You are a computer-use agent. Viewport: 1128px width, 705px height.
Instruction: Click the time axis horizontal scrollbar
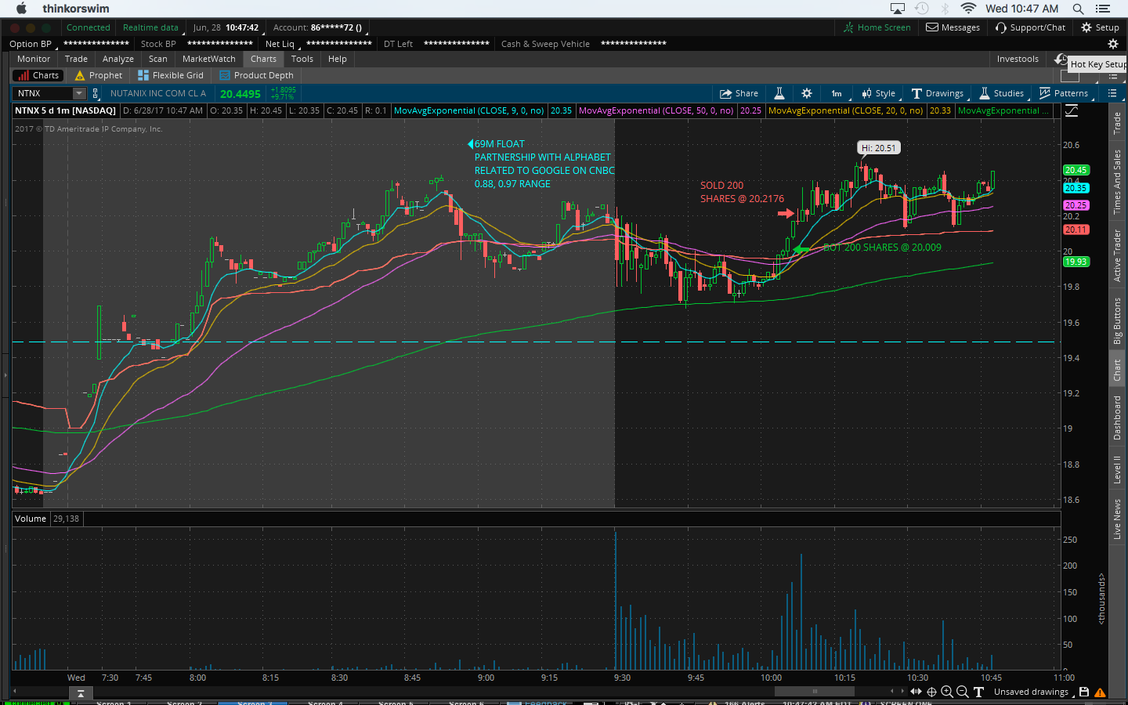[x=815, y=692]
